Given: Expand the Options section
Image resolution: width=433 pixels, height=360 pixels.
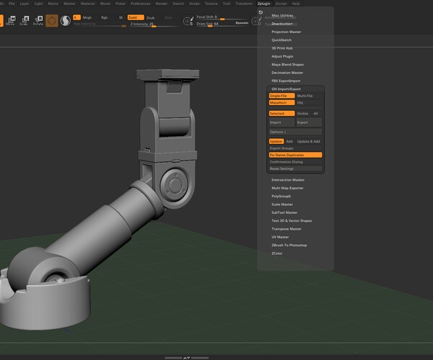Looking at the screenshot, I should [295, 132].
